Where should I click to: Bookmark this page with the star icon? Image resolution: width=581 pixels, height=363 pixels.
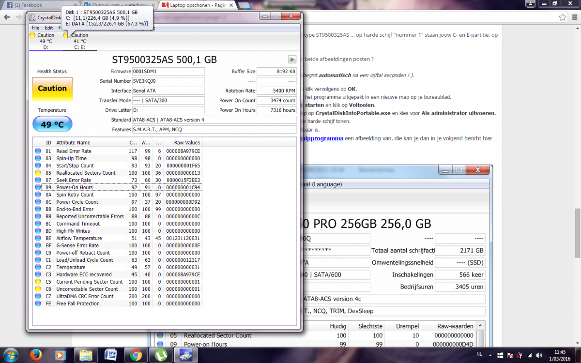tap(563, 17)
